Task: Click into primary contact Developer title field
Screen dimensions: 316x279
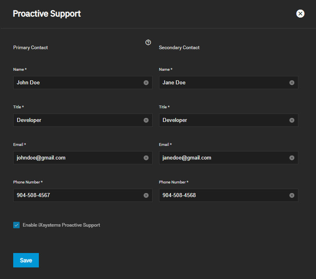Action: coord(76,120)
